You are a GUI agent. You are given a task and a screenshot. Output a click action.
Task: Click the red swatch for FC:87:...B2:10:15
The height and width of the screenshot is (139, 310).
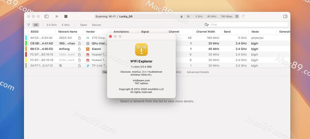click(x=26, y=54)
